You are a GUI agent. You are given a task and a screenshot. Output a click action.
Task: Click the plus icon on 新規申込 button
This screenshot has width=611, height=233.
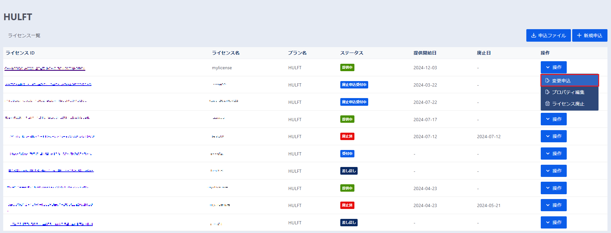(579, 36)
